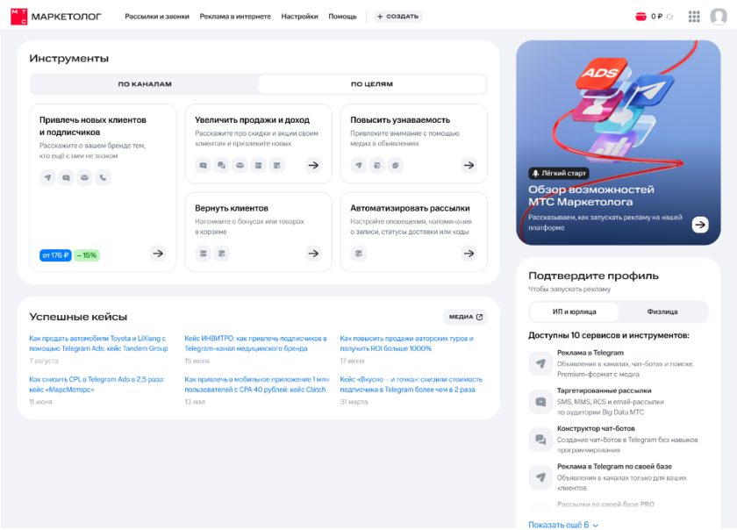Screen dimensions: 737x530
Task: Open 'Рассылки и звонки' menu
Action: coord(157,17)
